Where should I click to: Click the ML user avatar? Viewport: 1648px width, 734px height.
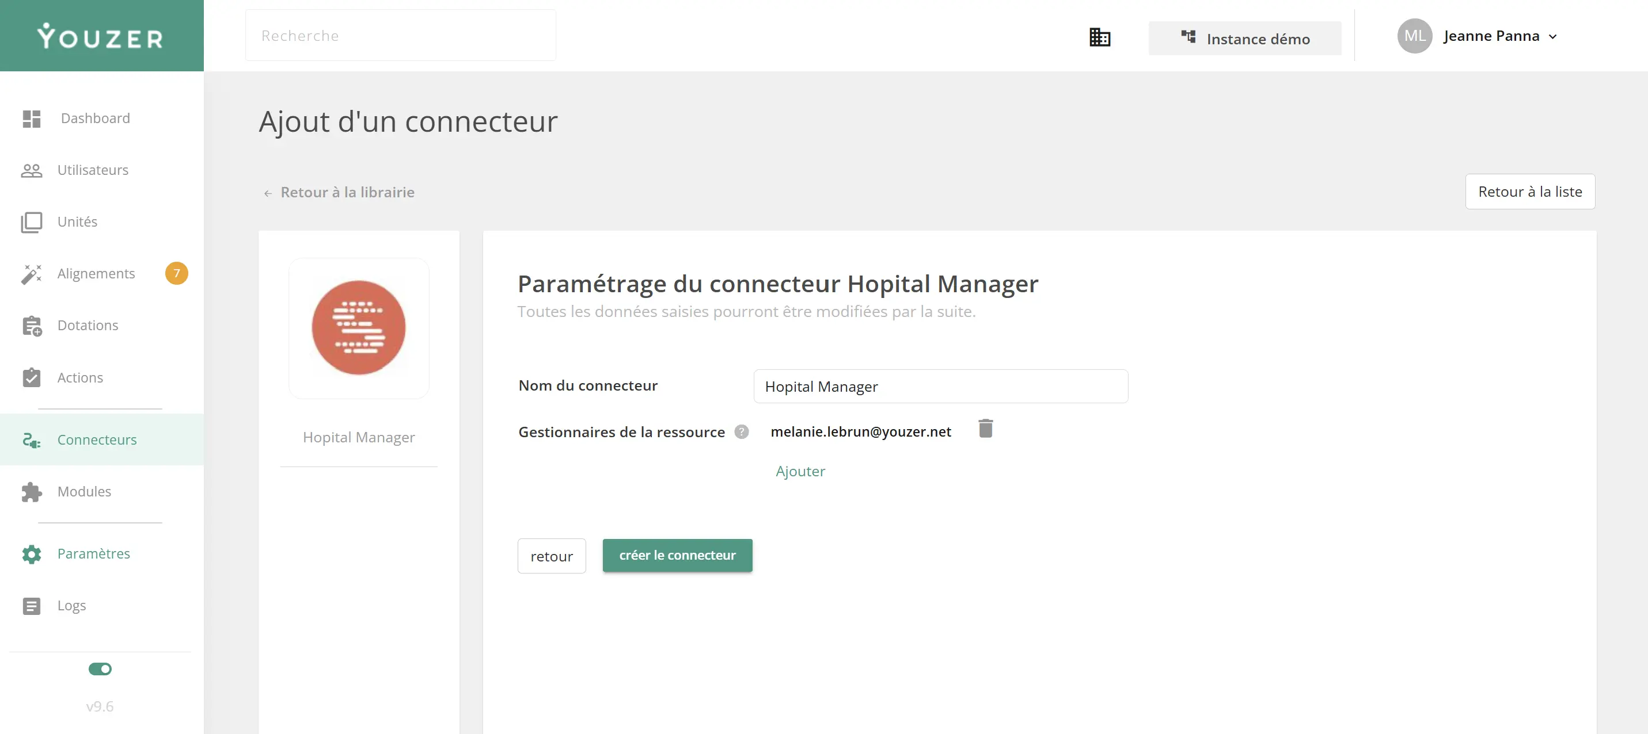(x=1414, y=36)
